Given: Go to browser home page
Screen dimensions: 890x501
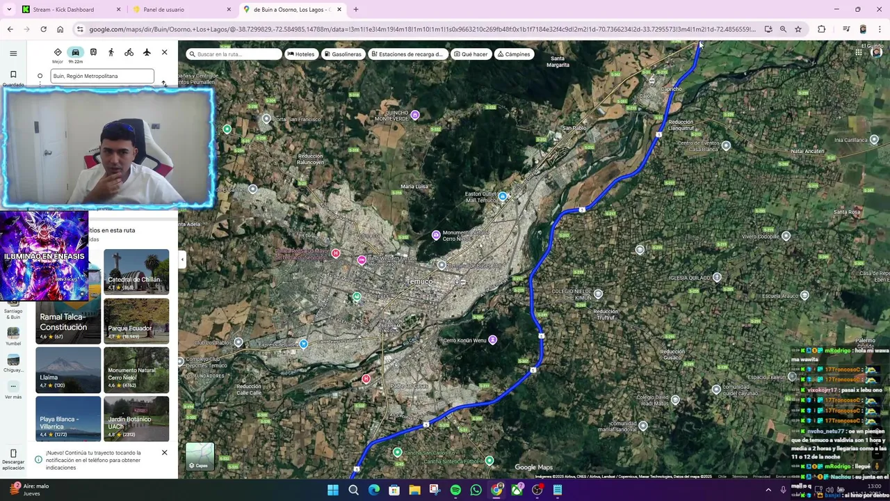Looking at the screenshot, I should [60, 29].
